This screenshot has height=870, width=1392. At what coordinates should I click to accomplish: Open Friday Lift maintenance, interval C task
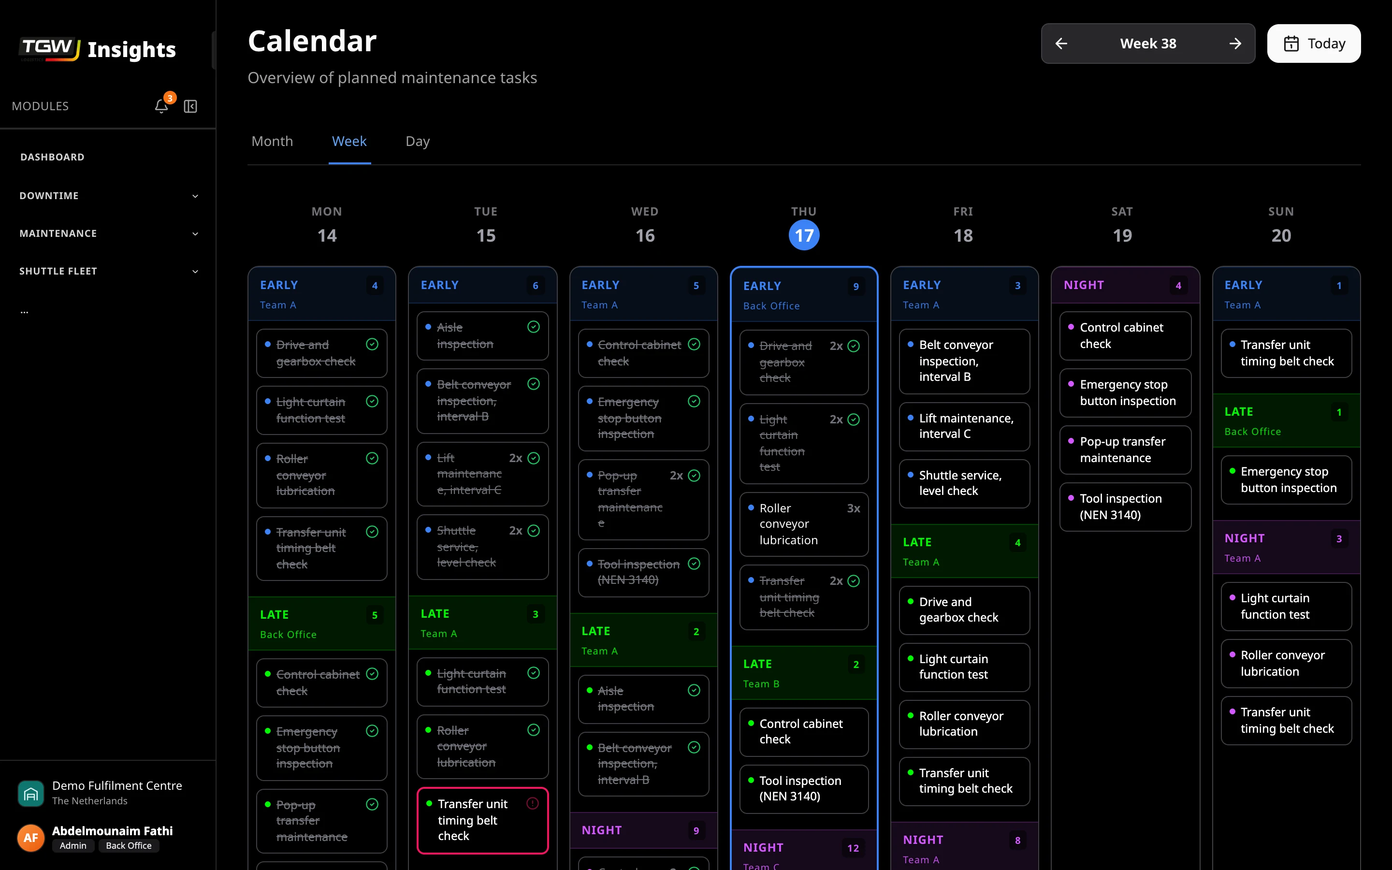click(964, 426)
